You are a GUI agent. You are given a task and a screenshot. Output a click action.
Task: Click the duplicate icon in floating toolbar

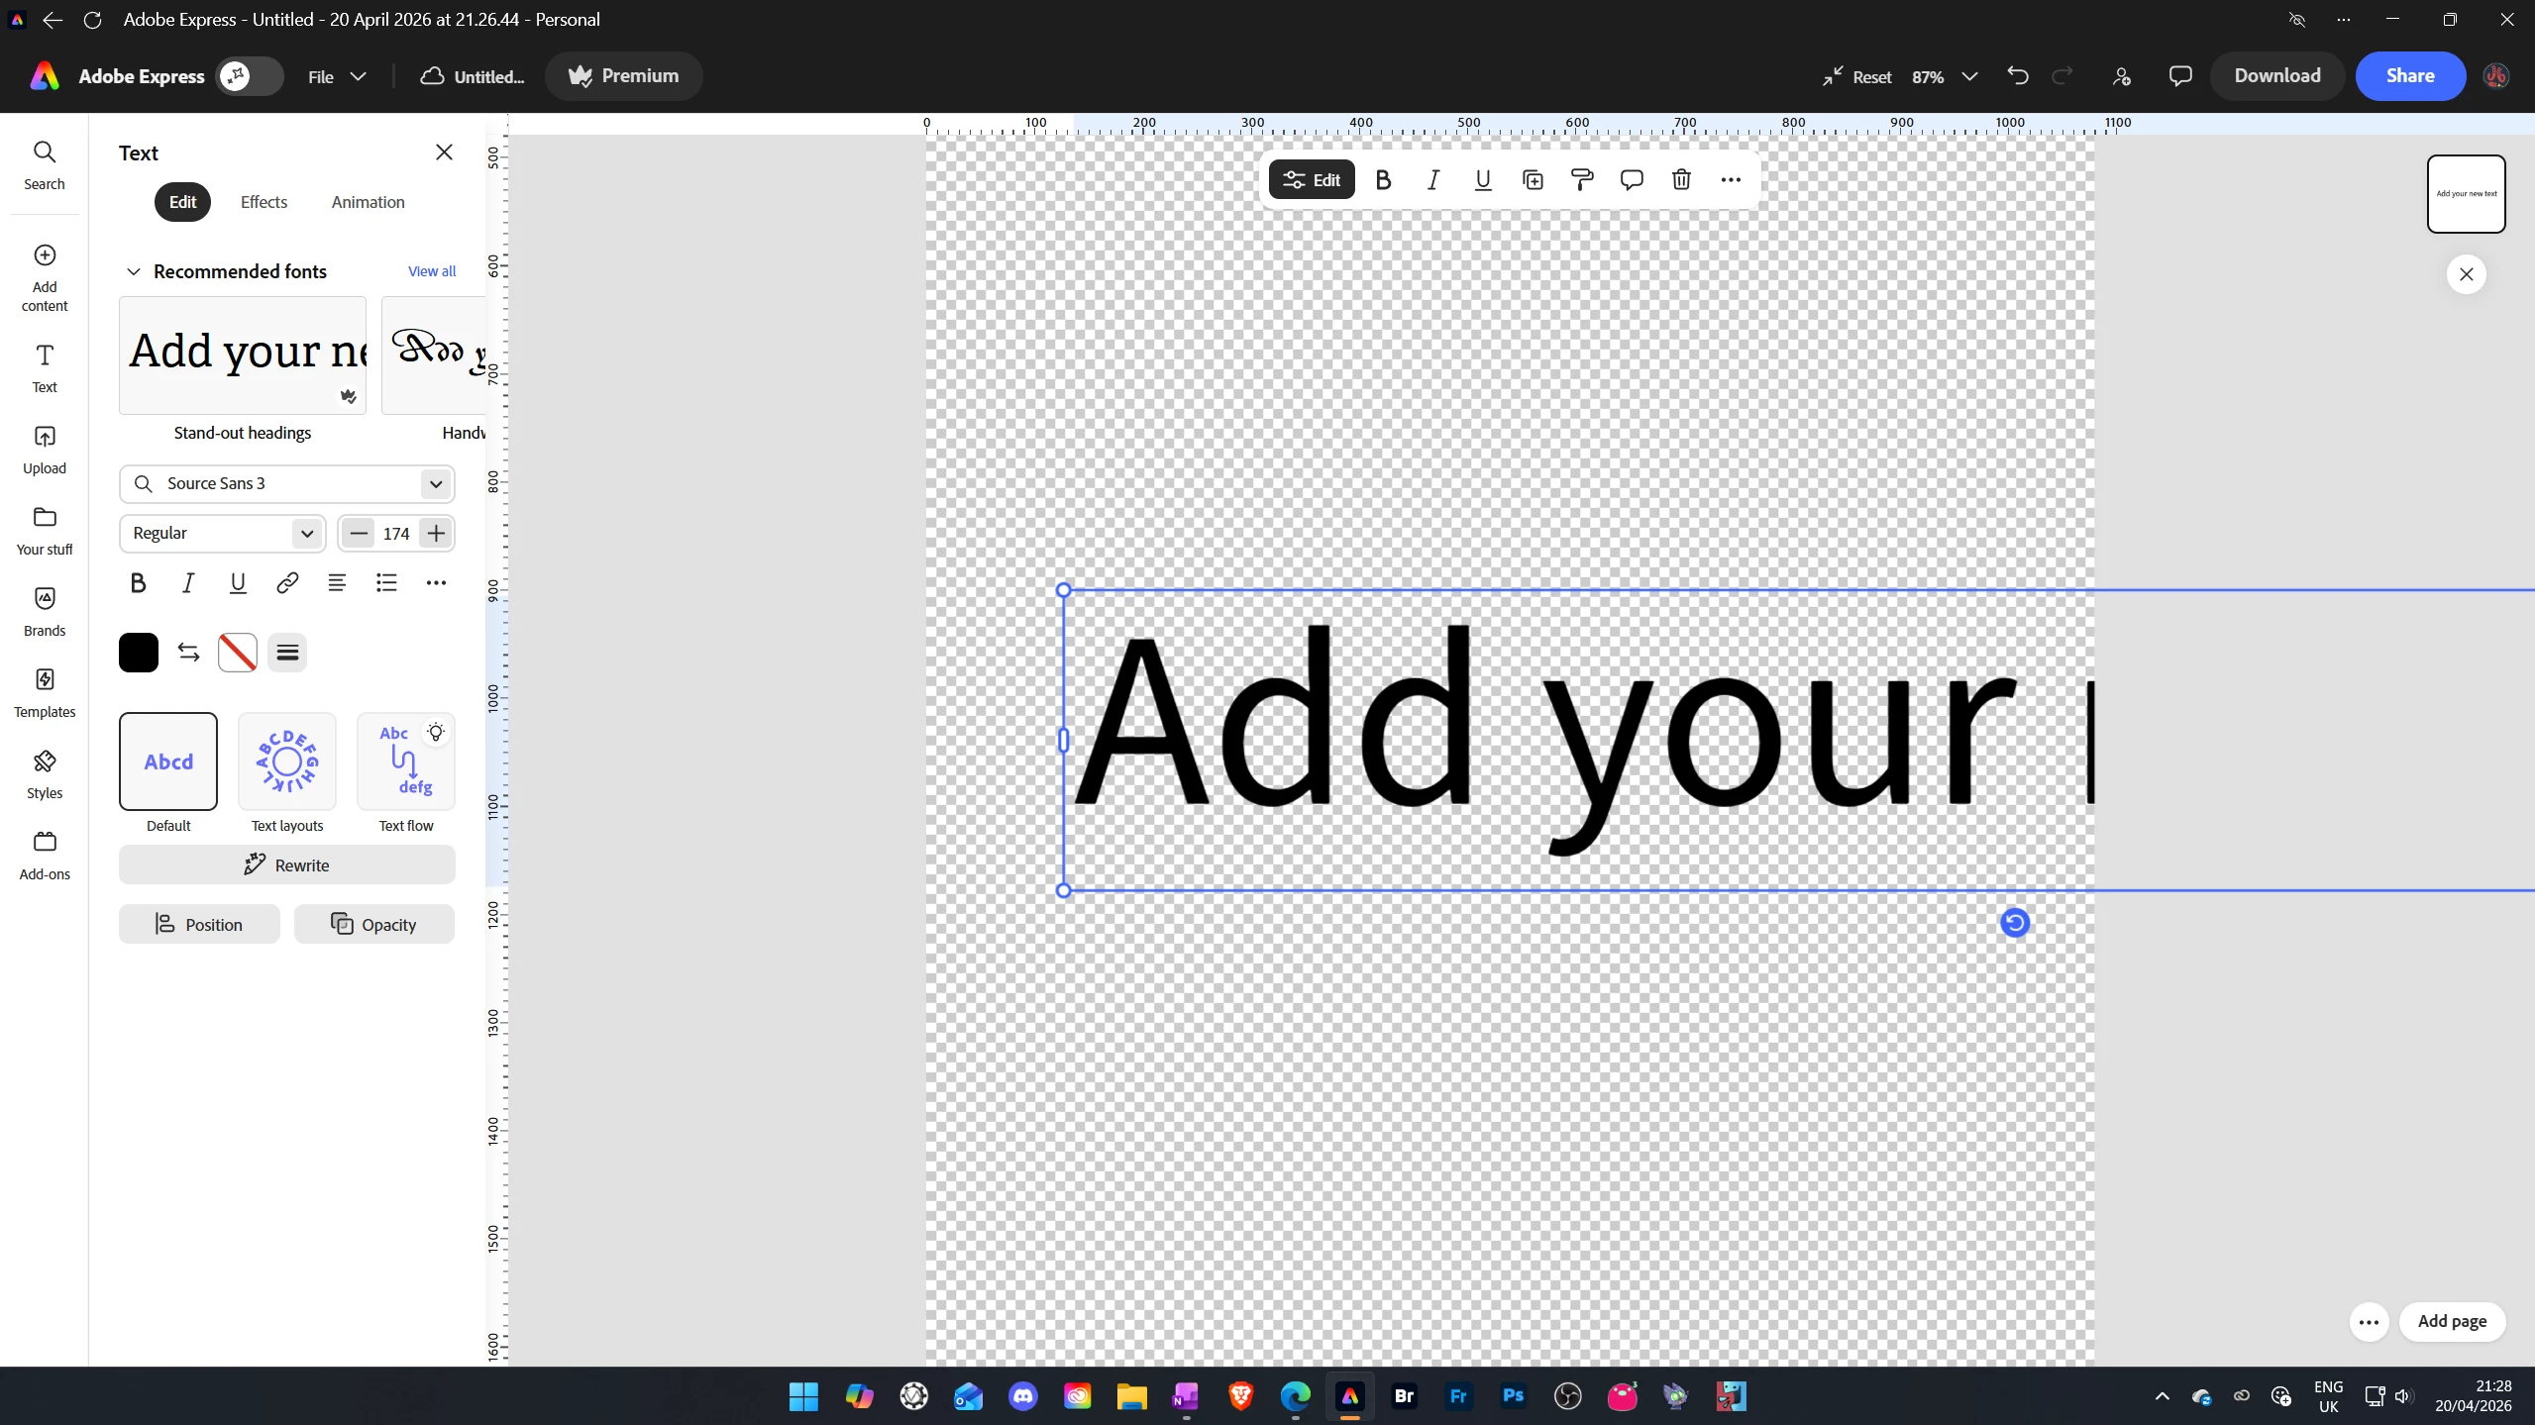1532,179
